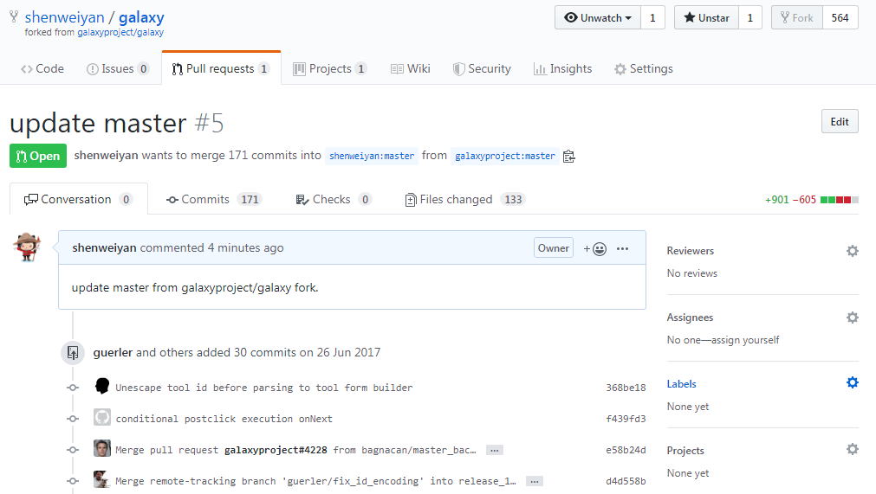Open the Wiki tab
The image size is (876, 494).
coord(411,68)
